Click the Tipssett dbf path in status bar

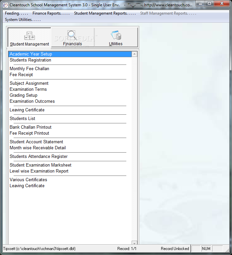39,249
